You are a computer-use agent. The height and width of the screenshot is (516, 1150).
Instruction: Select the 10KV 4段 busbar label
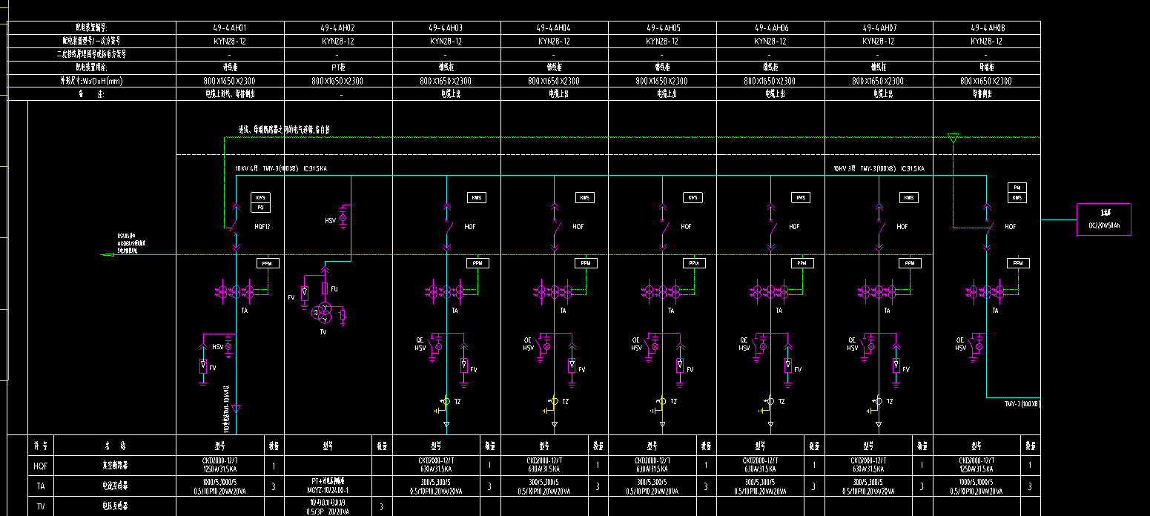point(281,169)
